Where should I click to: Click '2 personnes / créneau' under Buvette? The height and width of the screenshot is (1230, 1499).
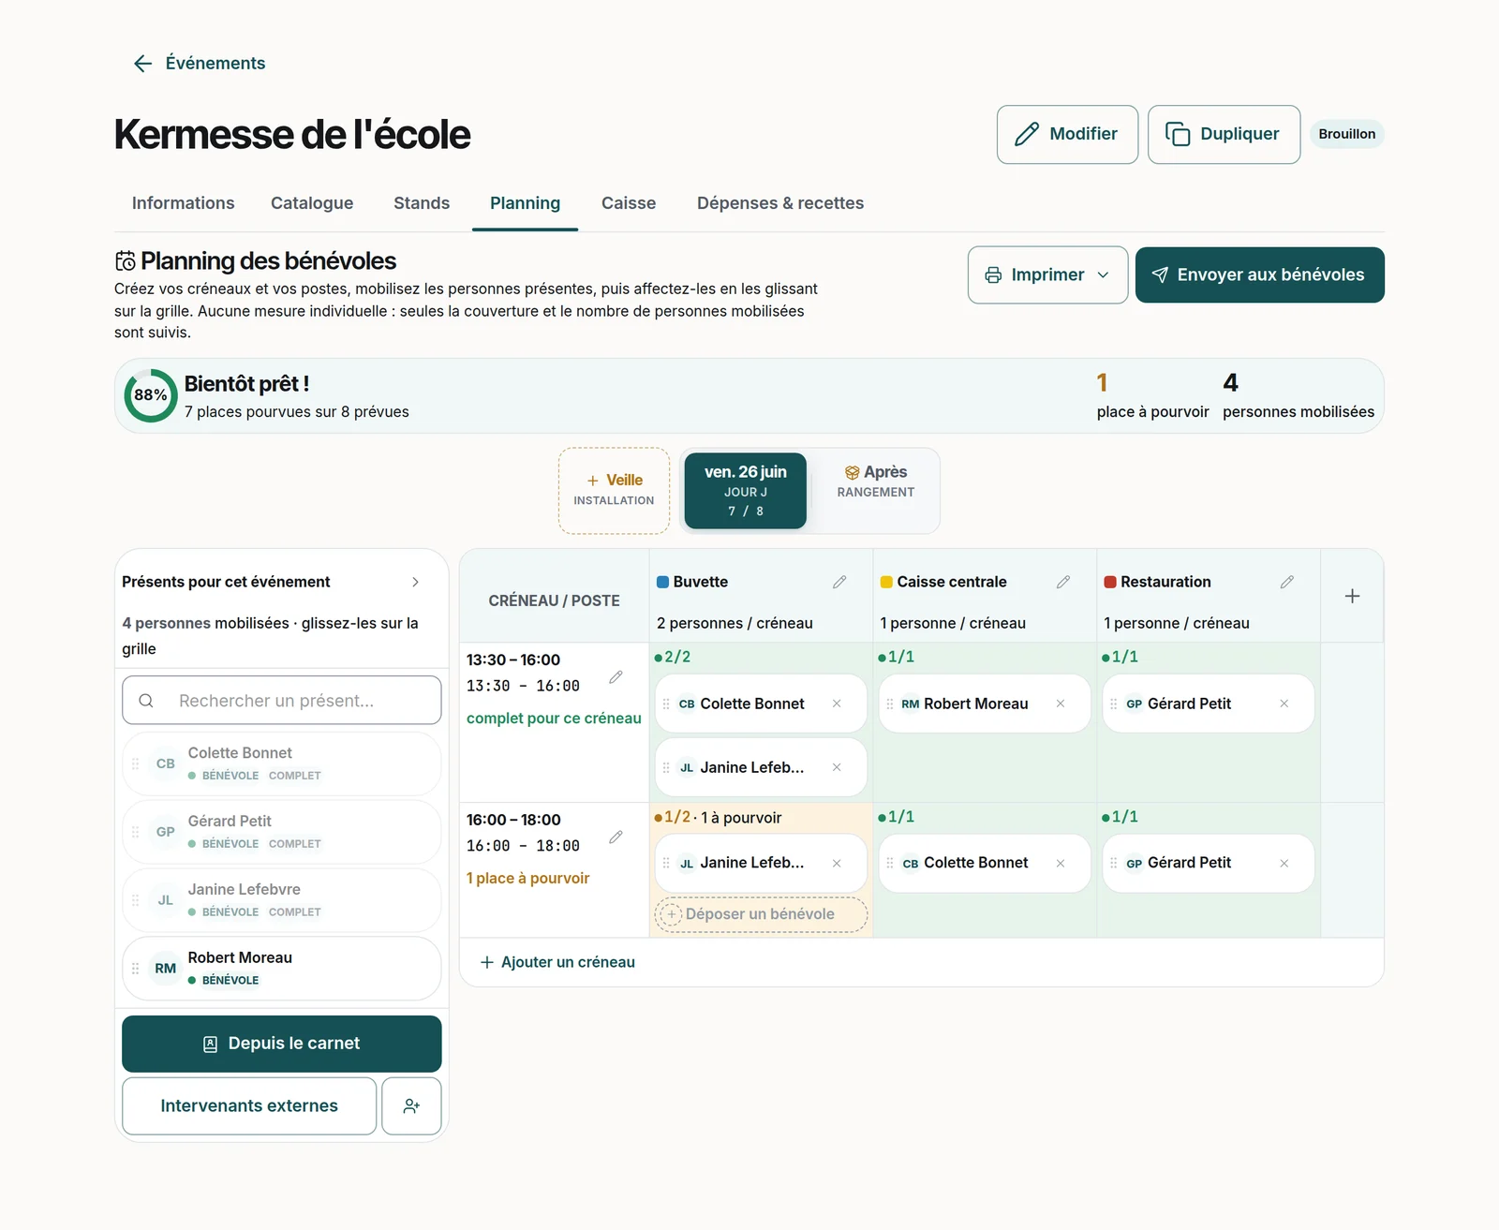tap(735, 623)
